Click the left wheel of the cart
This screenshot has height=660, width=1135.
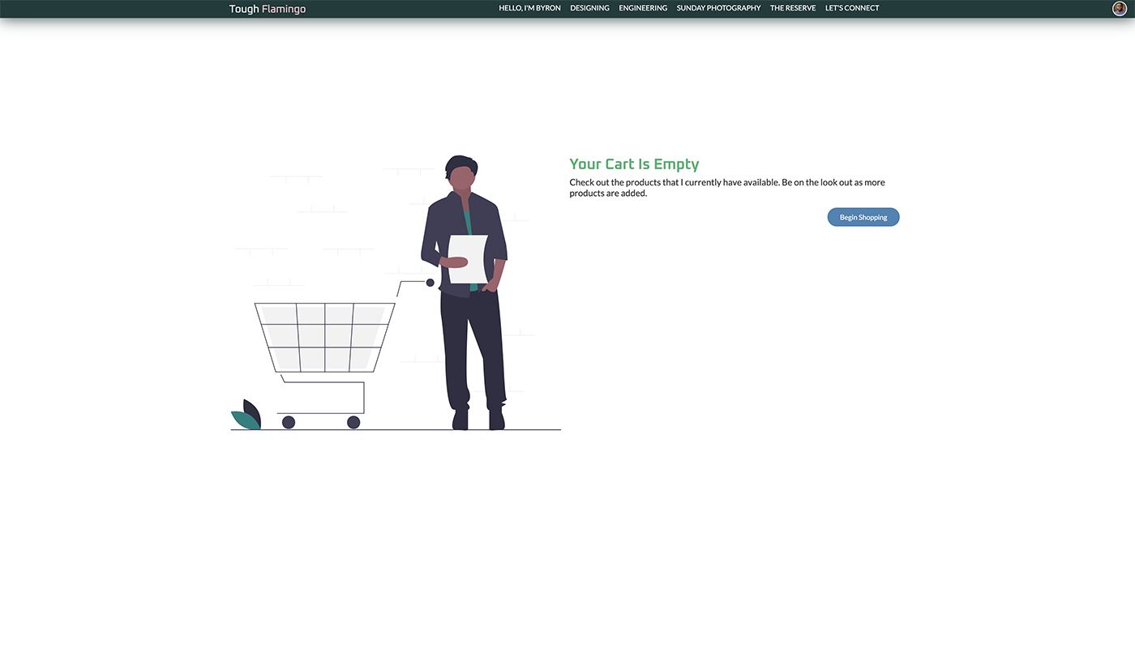289,422
